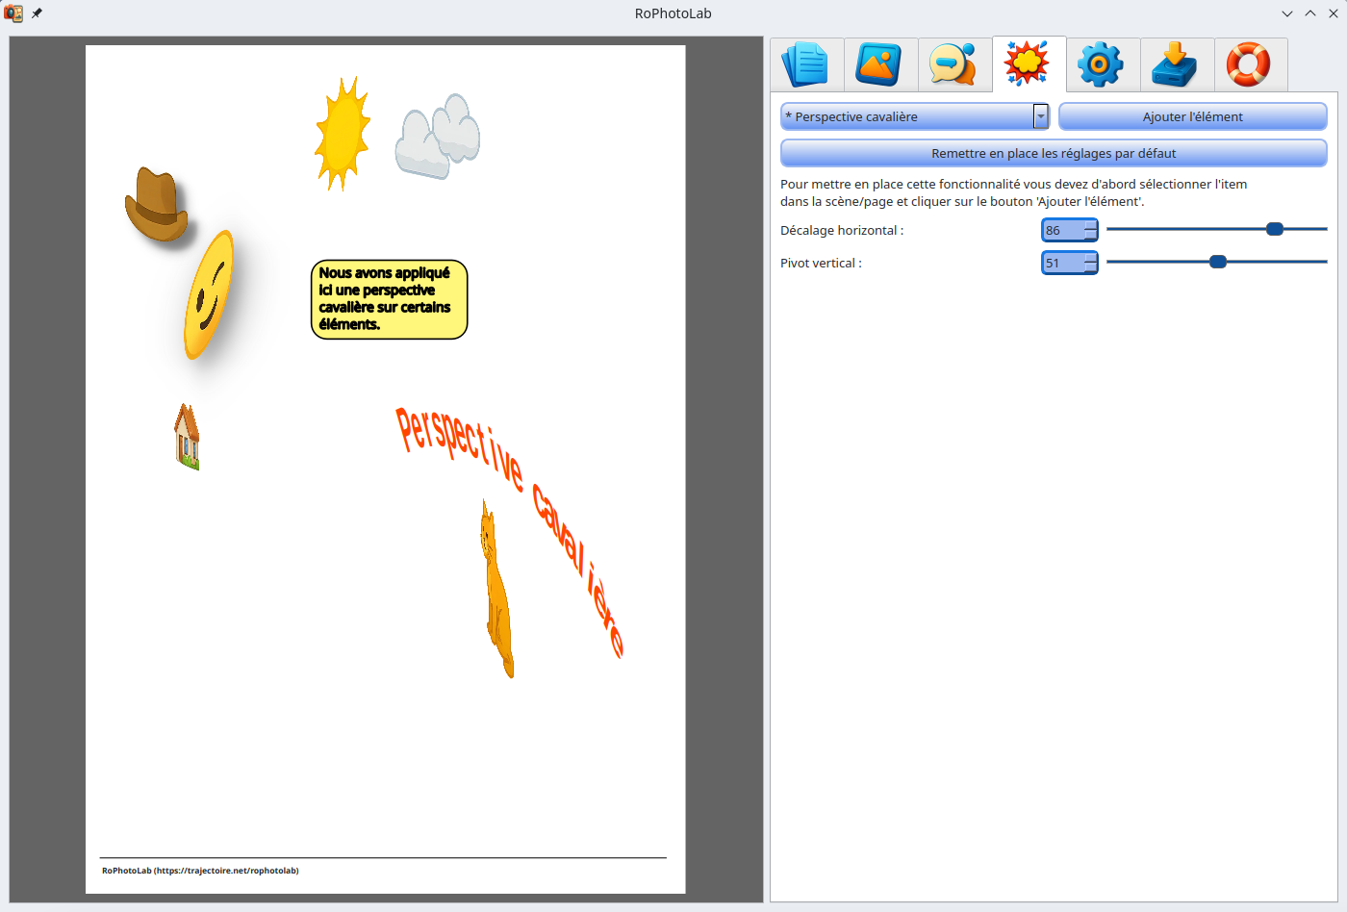The width and height of the screenshot is (1347, 912).
Task: Select the sun clipart on the page
Action: click(341, 134)
